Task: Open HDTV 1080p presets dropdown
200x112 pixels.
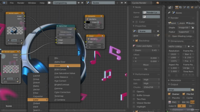Action: tap(177, 46)
